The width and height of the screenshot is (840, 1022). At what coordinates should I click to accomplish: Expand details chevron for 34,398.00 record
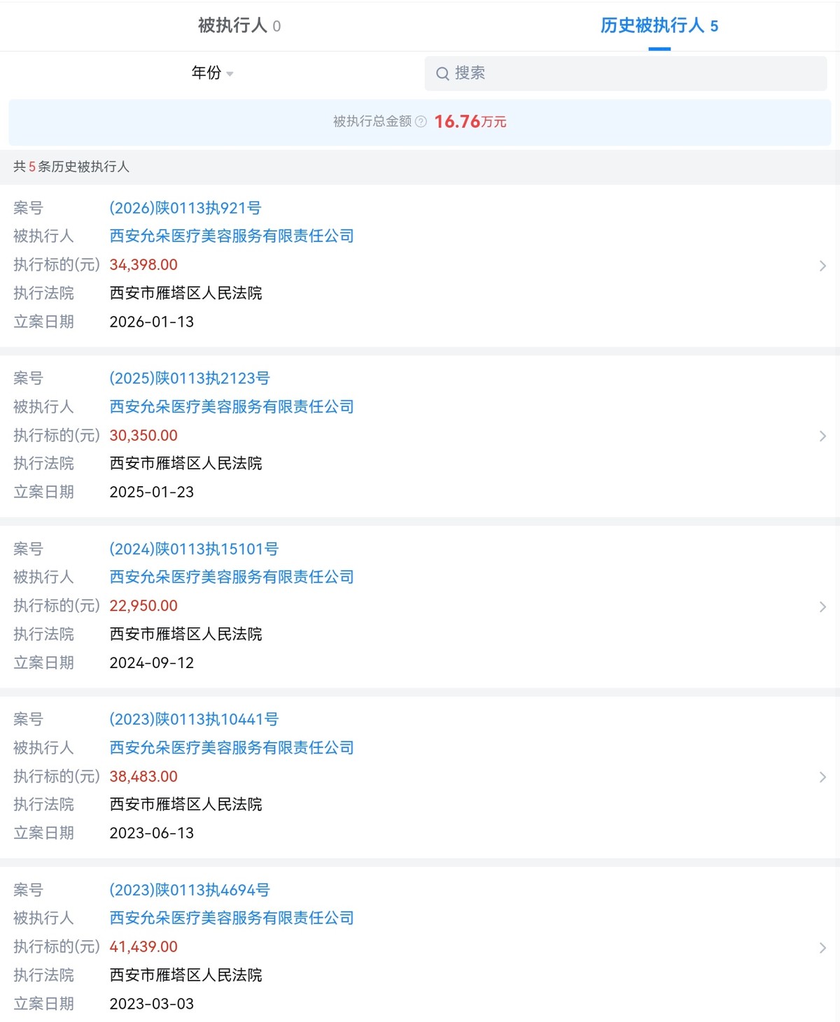(822, 266)
